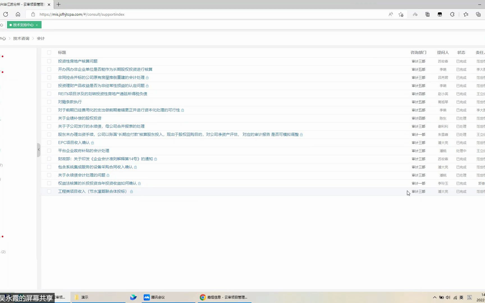The width and height of the screenshot is (485, 303).
Task: Open 权益法核算的长投投资 entry
Action: pos(97,183)
